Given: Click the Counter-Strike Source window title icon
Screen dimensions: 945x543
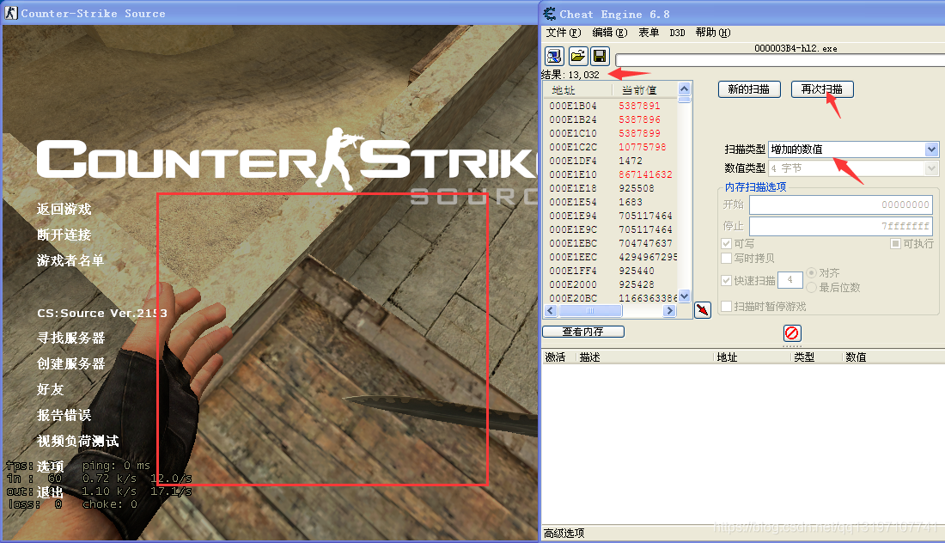Looking at the screenshot, I should (x=11, y=13).
